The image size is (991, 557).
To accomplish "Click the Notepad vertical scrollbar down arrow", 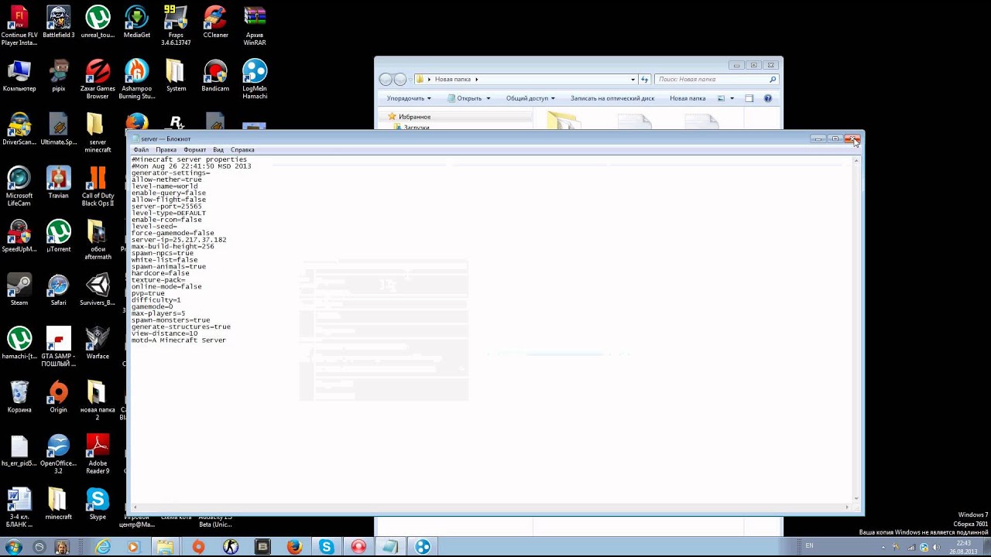I will click(856, 499).
